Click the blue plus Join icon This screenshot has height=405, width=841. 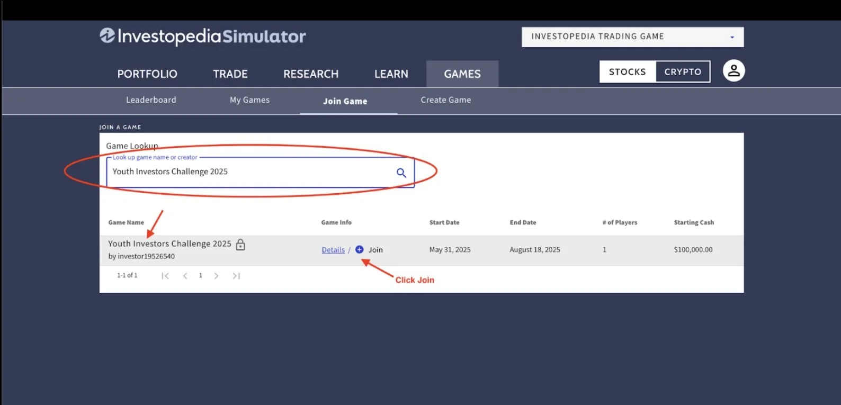[x=360, y=249]
